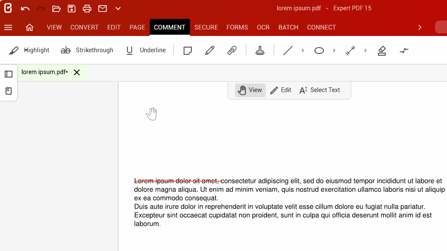Select the freehand pencil tool

click(x=209, y=51)
